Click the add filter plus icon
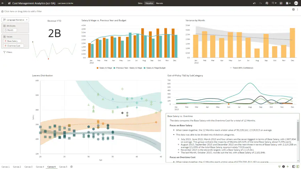The height and width of the screenshot is (169, 301). coord(2,11)
